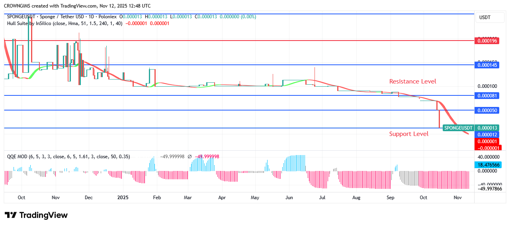This screenshot has width=510, height=227.
Task: Select the red 0.000196 price level label
Action: pyautogui.click(x=487, y=41)
